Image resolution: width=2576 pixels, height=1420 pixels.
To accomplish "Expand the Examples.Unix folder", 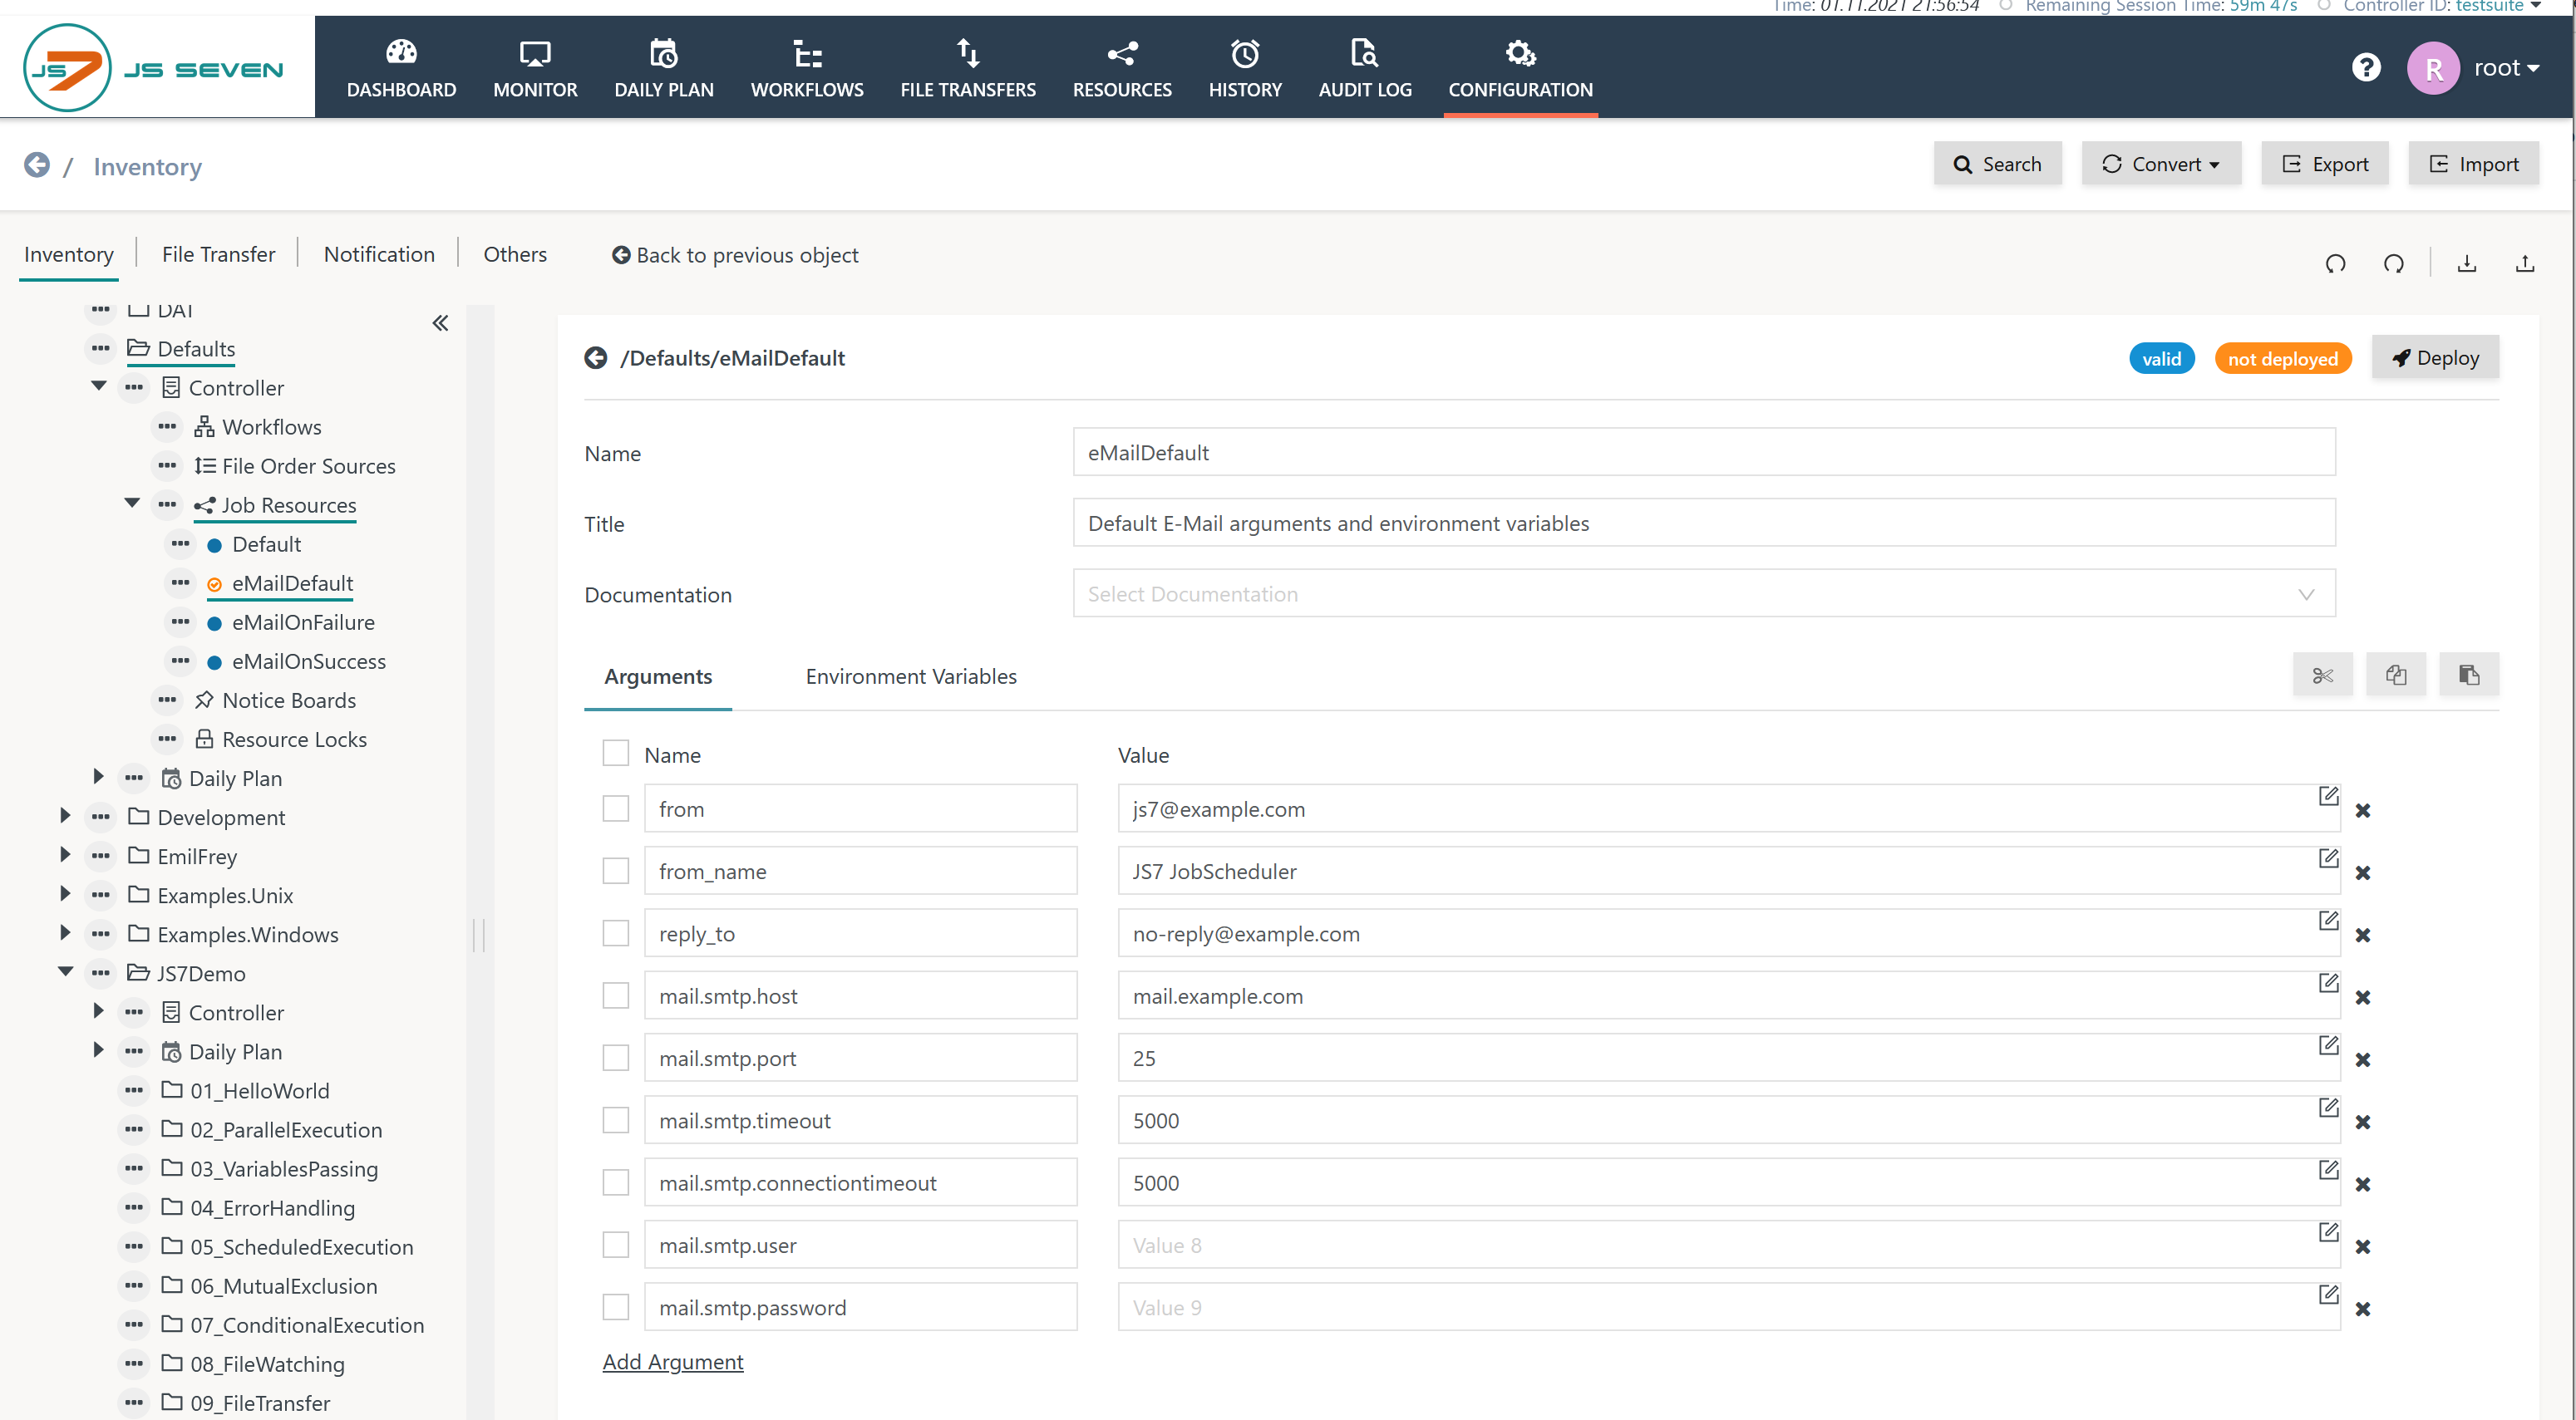I will click(65, 893).
